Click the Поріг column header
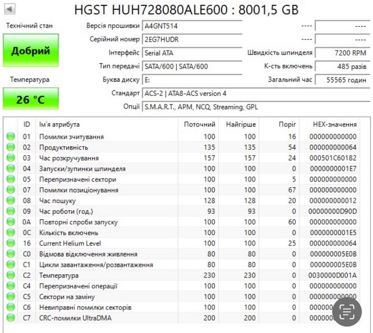Screen dimensions: 373x333 click(279, 124)
